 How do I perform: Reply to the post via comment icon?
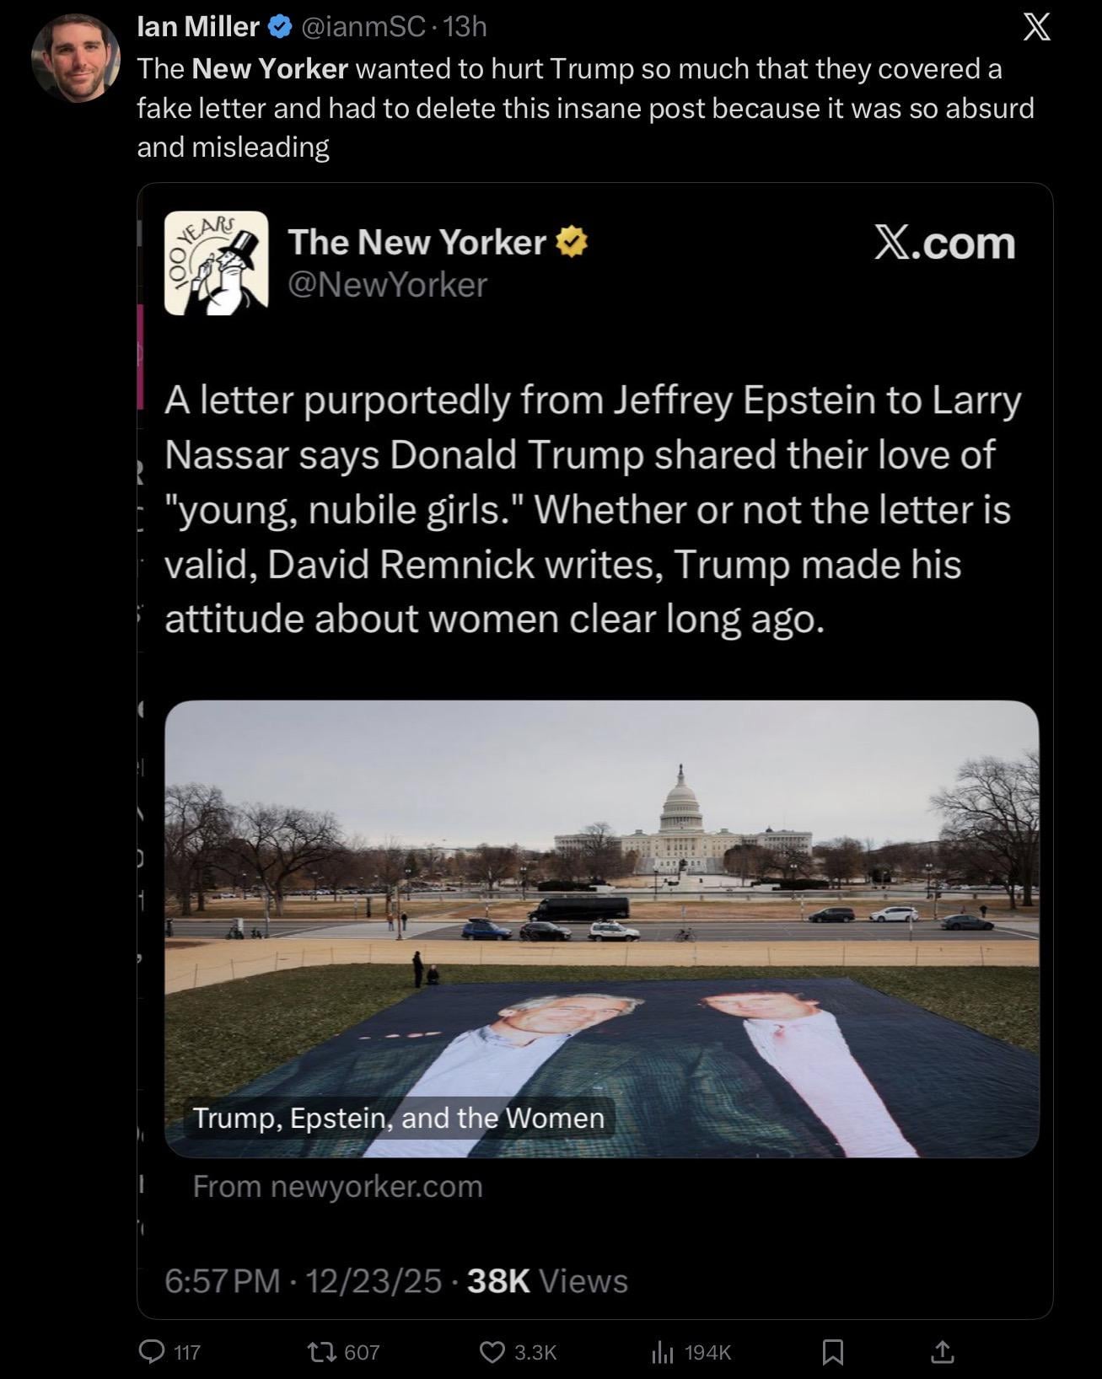point(152,1352)
